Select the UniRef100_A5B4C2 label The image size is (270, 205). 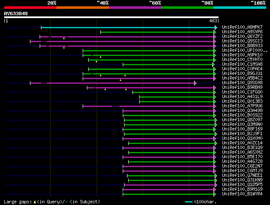(x=242, y=78)
